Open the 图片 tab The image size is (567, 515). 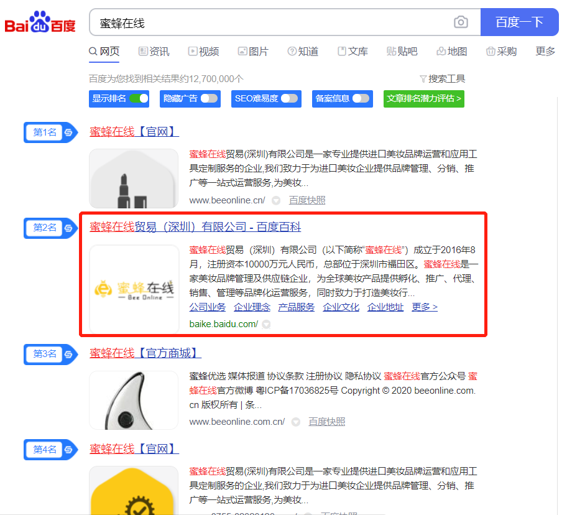(x=253, y=52)
